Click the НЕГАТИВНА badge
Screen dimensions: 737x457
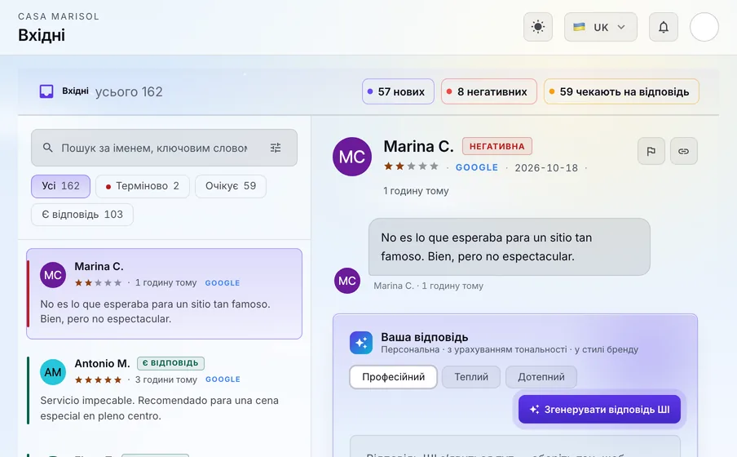(x=496, y=146)
